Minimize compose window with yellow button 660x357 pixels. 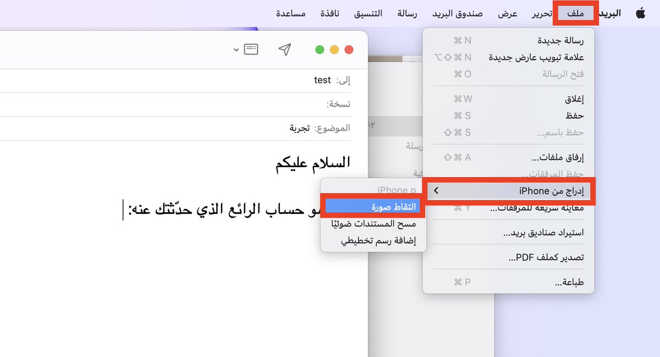[334, 50]
